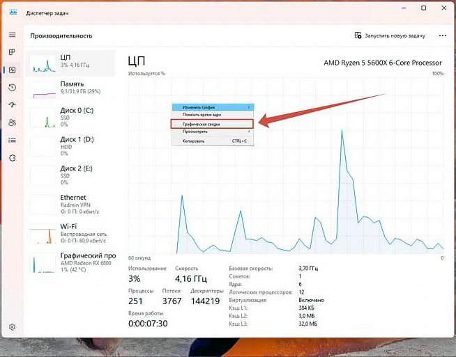Open the three-dot more options menu
The height and width of the screenshot is (357, 456).
pos(442,35)
